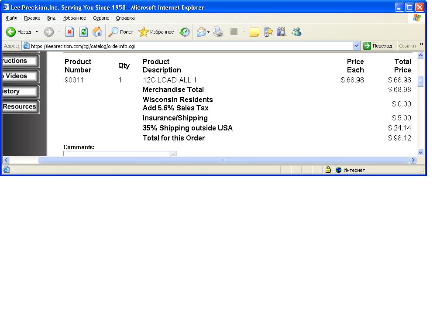Open Favorites (Избранное) star button
Screen dimensions: 447x335
click(x=156, y=32)
